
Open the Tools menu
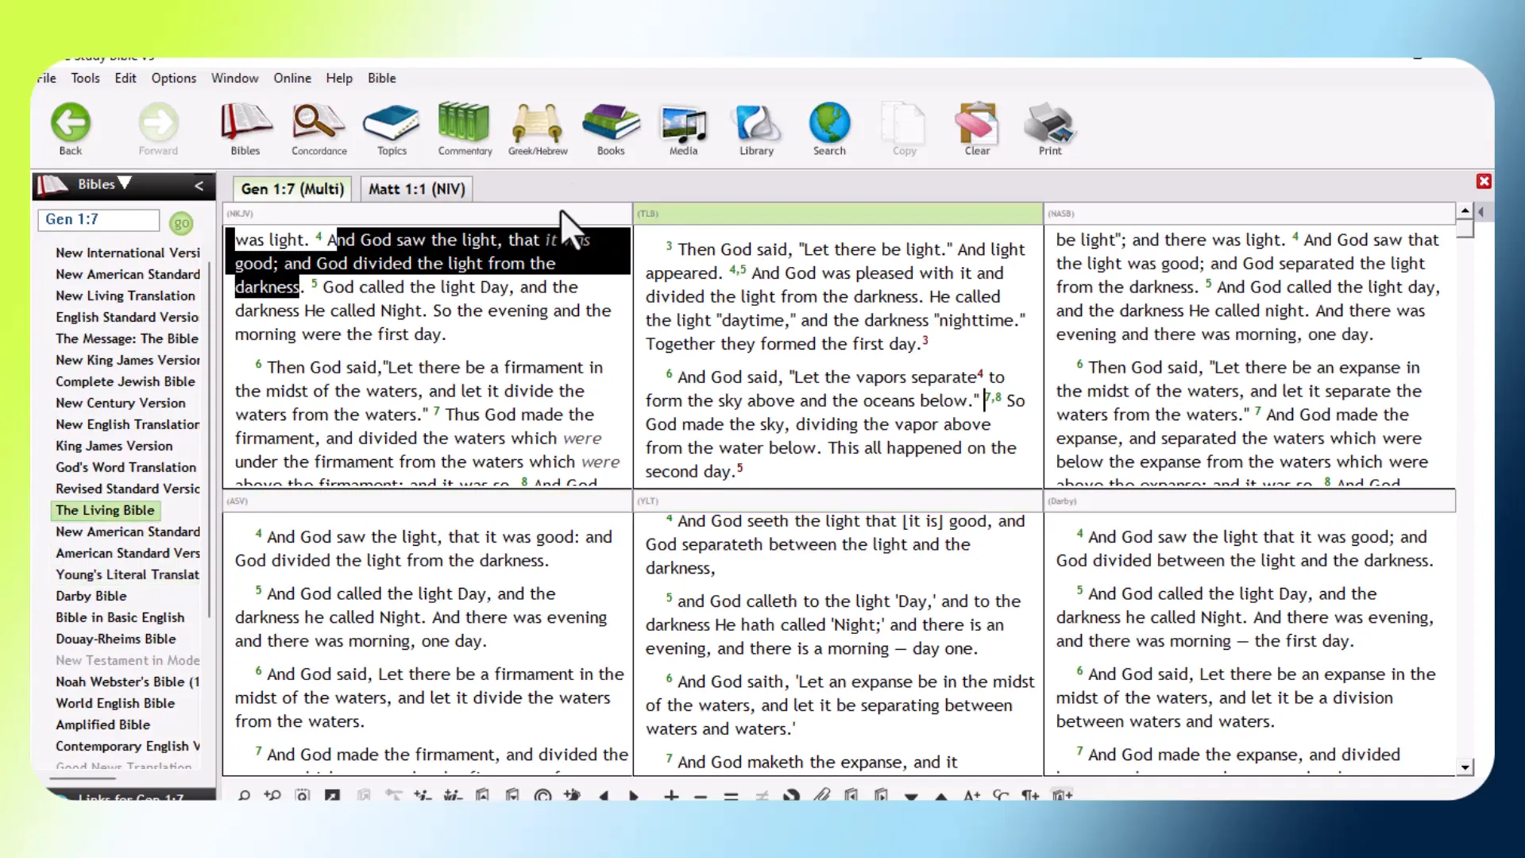pyautogui.click(x=85, y=78)
